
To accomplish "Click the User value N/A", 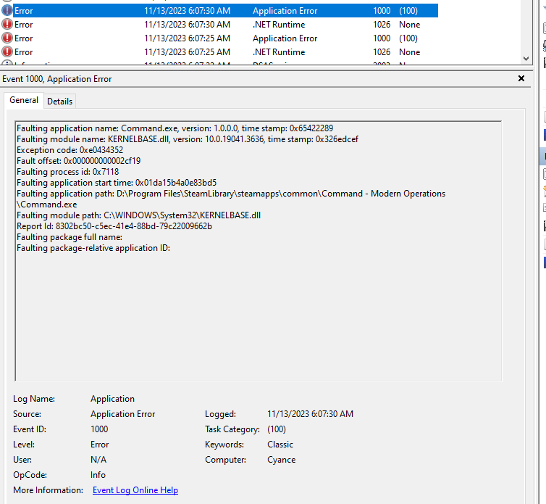I will [98, 460].
